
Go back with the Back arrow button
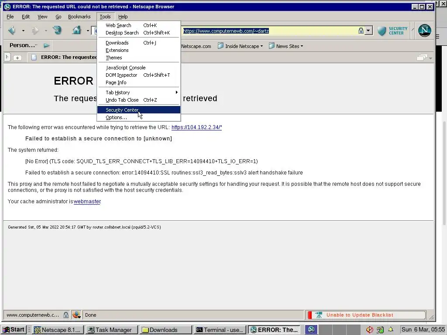[x=12, y=30]
